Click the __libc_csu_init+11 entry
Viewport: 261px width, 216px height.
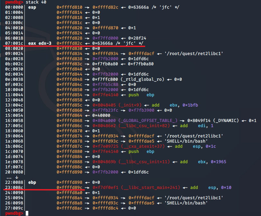pos(131,162)
